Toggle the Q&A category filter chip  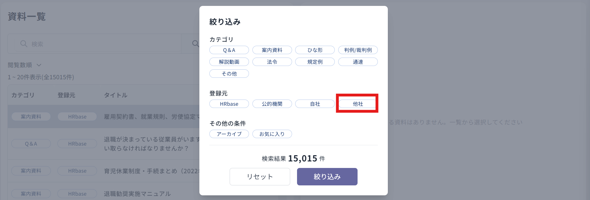click(229, 50)
